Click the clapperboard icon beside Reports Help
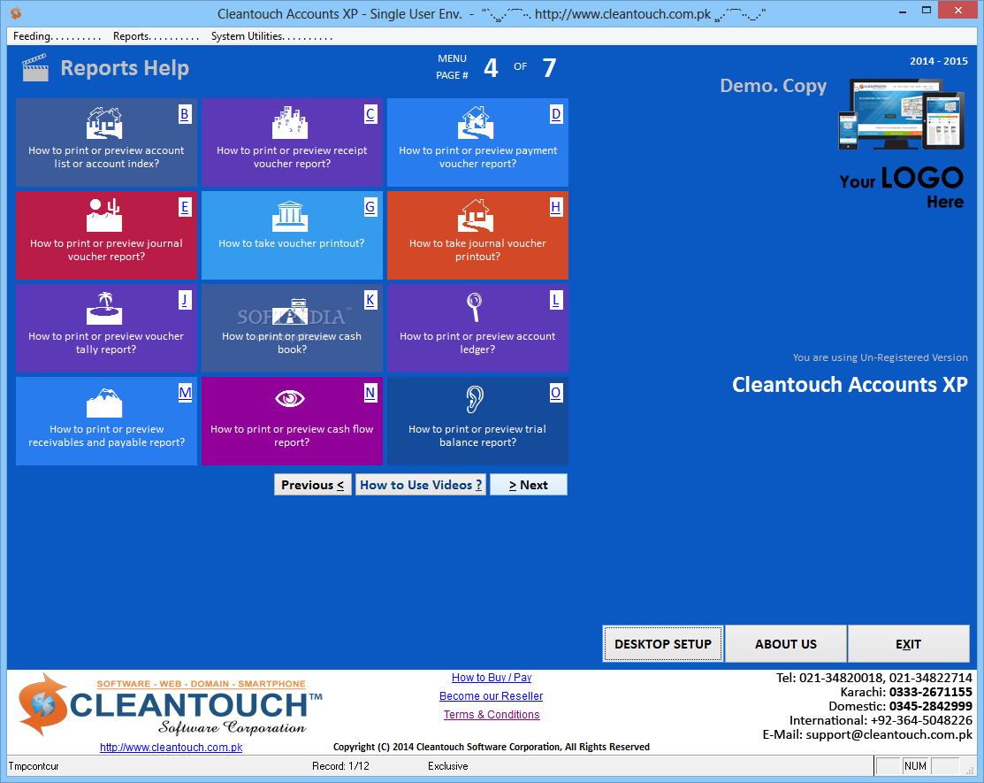This screenshot has width=984, height=783. pos(35,68)
